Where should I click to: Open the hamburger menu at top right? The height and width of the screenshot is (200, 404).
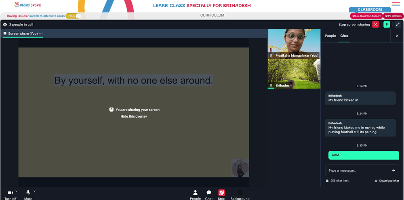point(396,4)
